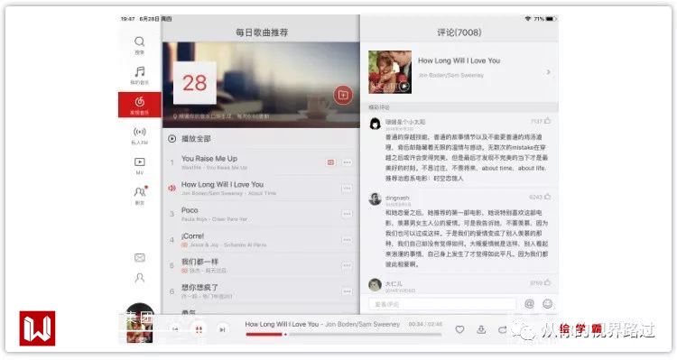
Task: Open the messages envelope icon
Action: (139, 258)
